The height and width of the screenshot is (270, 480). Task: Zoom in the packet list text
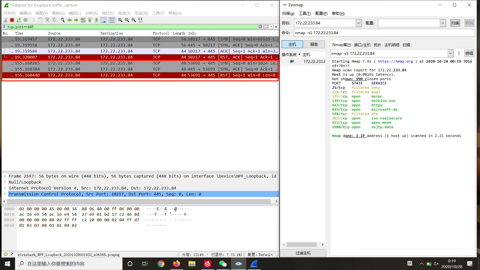[120, 20]
